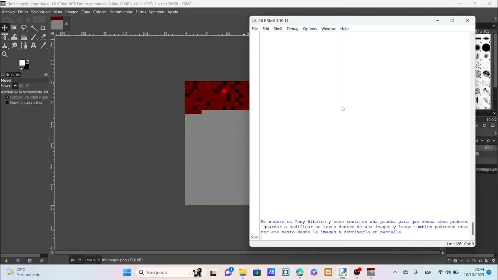Set Move mode to selection

pos(21,86)
